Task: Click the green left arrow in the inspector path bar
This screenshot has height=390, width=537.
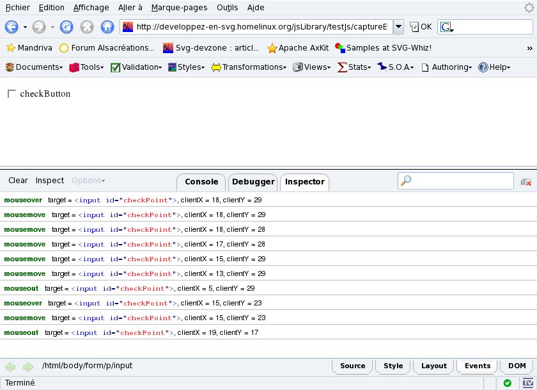Action: pos(10,367)
